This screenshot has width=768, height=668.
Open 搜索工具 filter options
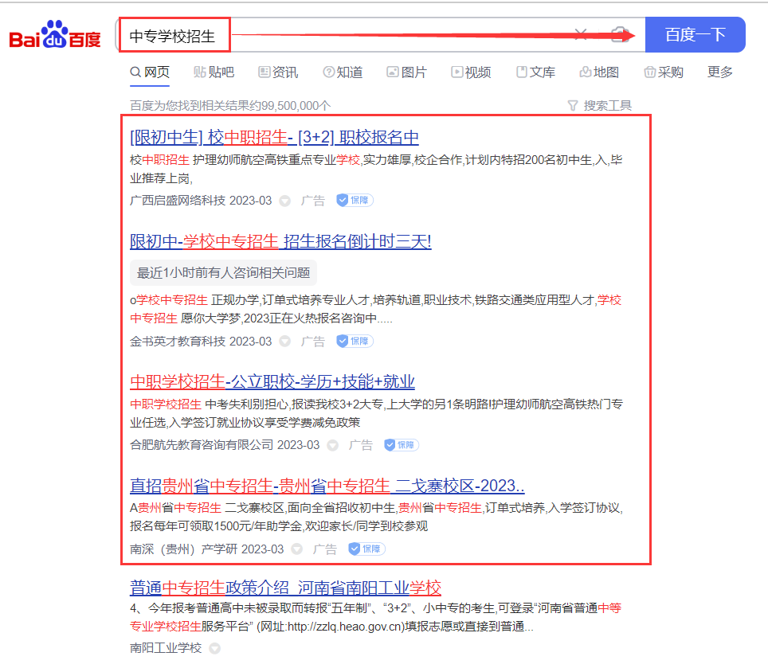599,105
